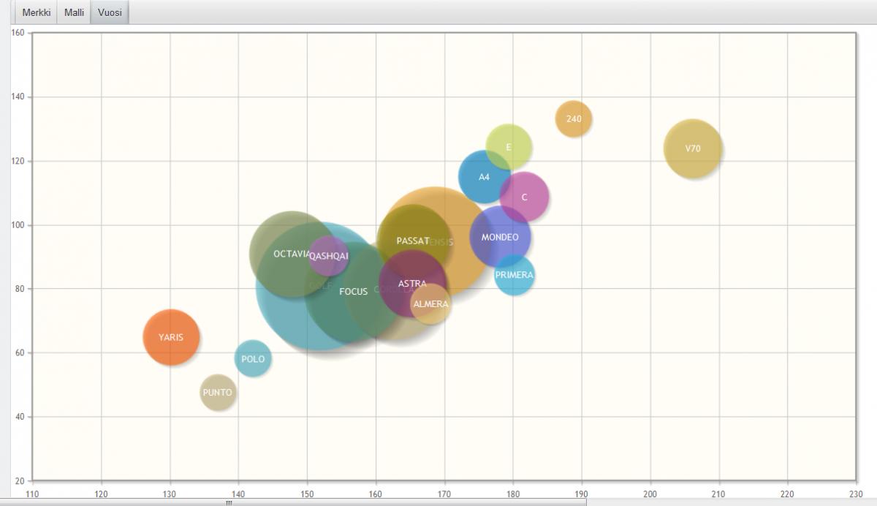Select the MONDEO bubble
This screenshot has width=877, height=506.
(x=500, y=237)
